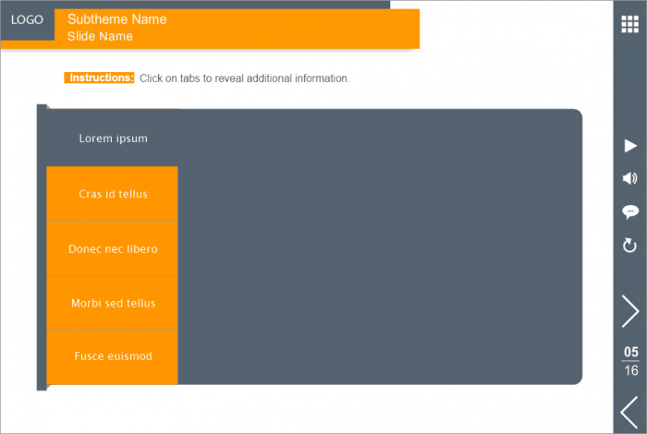647x434 pixels.
Task: Click the 'Click on tabs to reveal' text
Action: [x=244, y=78]
